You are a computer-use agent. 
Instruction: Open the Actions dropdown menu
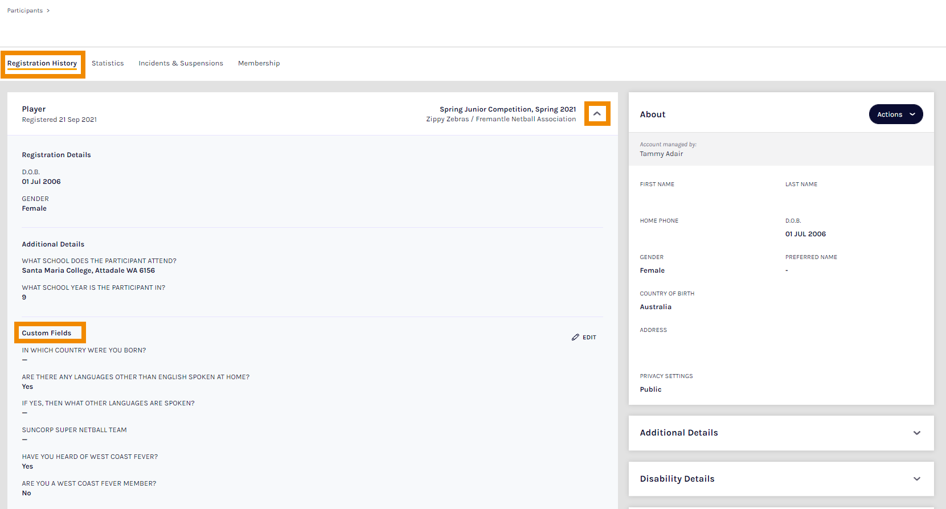point(890,114)
